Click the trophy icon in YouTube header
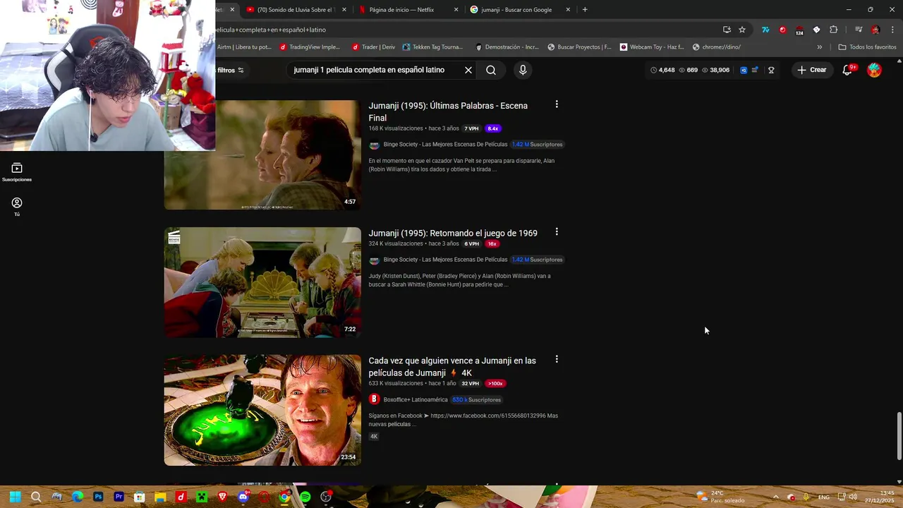This screenshot has width=903, height=508. [x=771, y=70]
